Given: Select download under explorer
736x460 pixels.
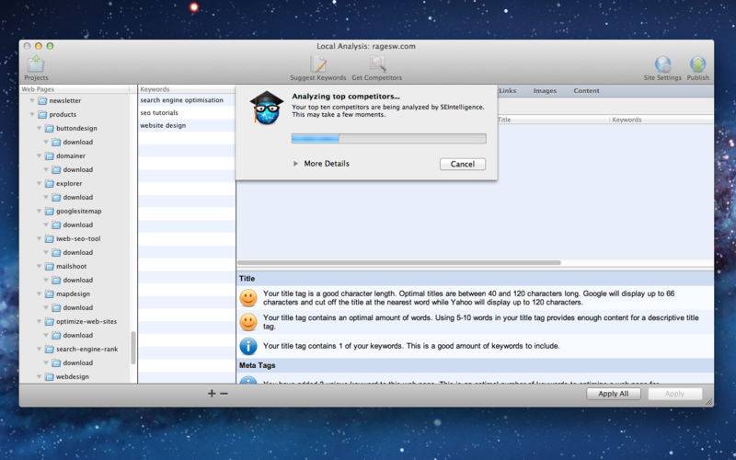Looking at the screenshot, I should pyautogui.click(x=78, y=198).
